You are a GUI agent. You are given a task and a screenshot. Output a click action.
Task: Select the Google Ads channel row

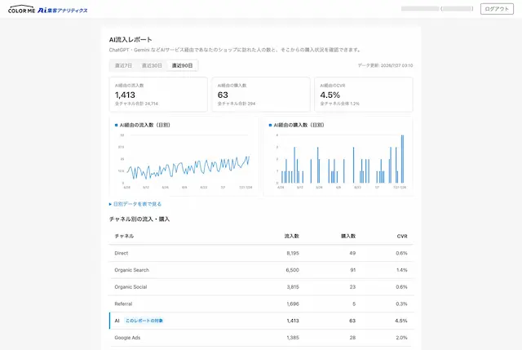(261, 338)
